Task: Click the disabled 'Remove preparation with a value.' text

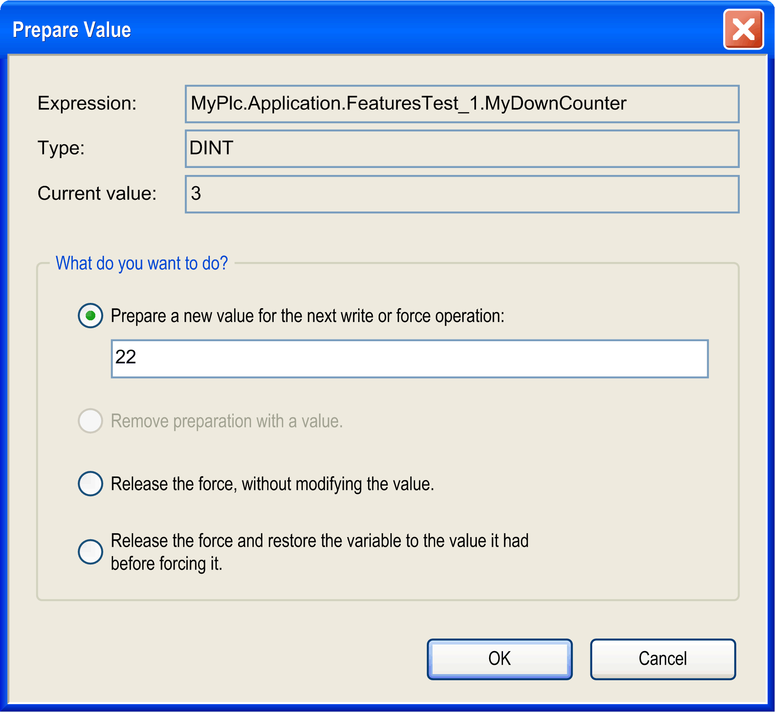Action: [x=227, y=421]
